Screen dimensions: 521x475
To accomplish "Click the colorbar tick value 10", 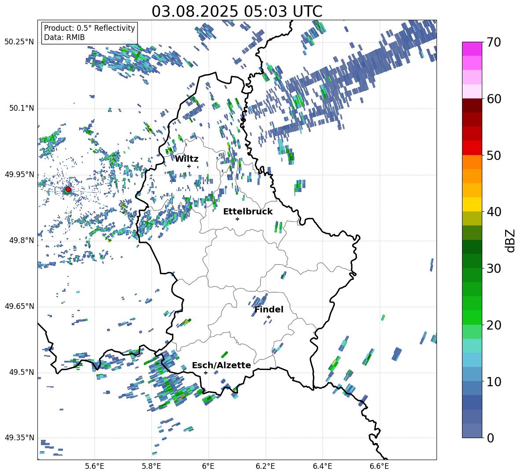I will click(x=494, y=381).
